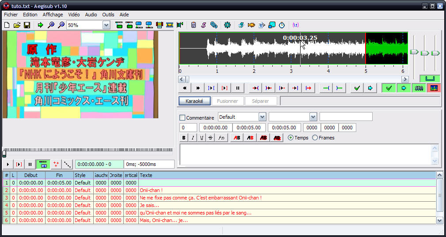This screenshot has width=446, height=237.
Task: Set shadow color with last AB button
Action: 277,138
